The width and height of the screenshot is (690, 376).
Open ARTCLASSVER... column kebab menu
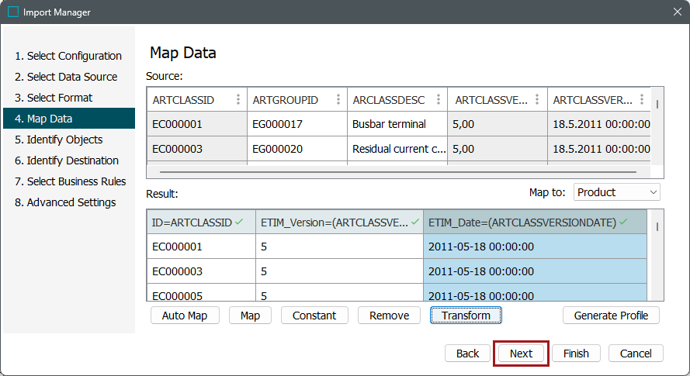pyautogui.click(x=641, y=100)
